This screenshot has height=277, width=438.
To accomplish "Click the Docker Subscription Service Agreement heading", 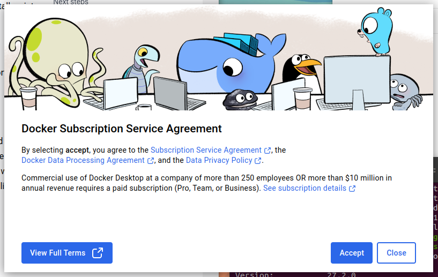I will pyautogui.click(x=121, y=129).
